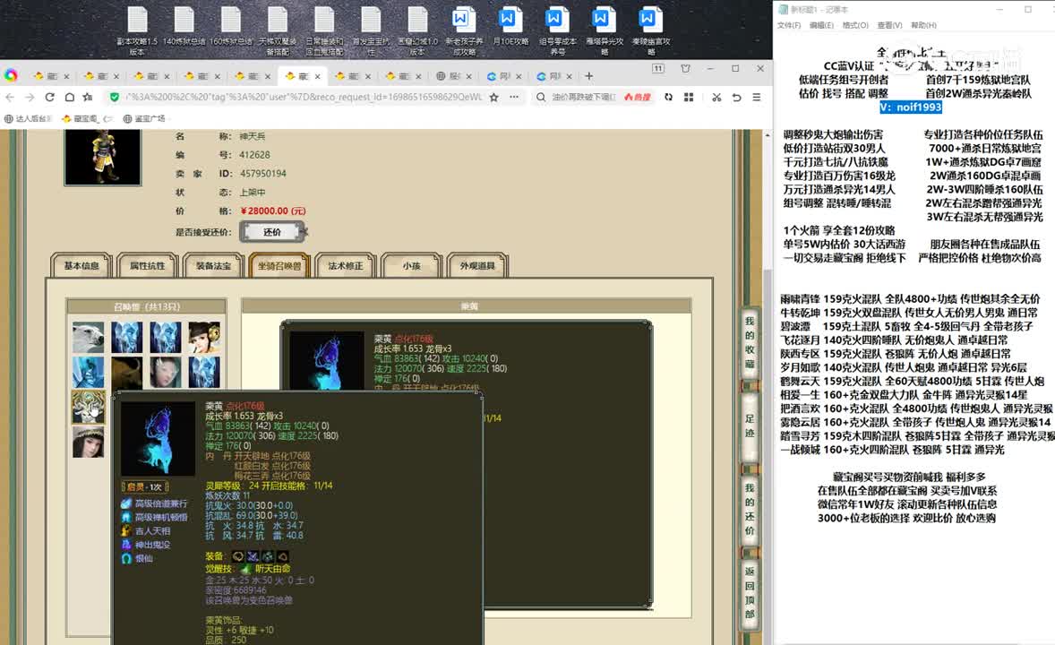Close the active 藏 browser tab
The width and height of the screenshot is (1055, 645).
(x=318, y=77)
